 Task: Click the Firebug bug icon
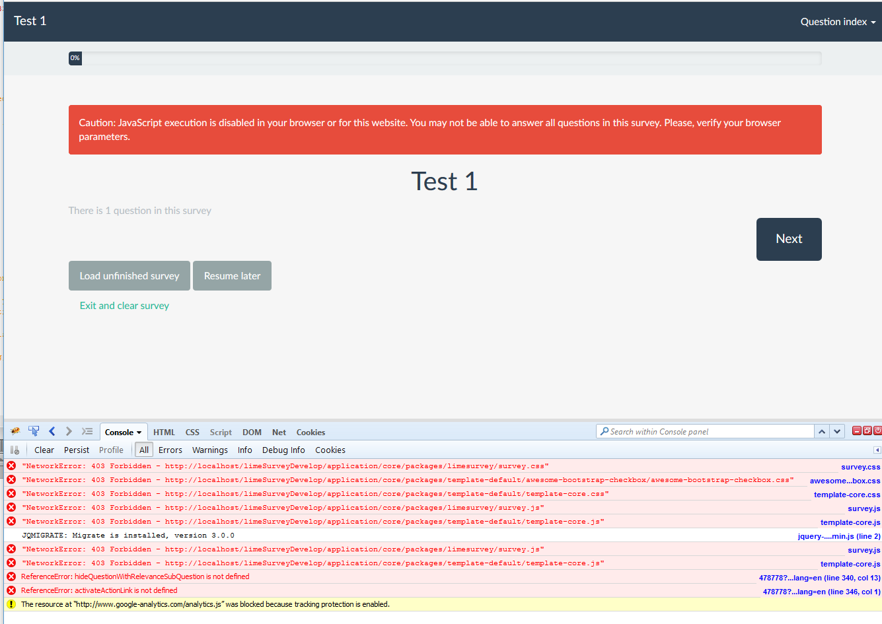[x=15, y=432]
